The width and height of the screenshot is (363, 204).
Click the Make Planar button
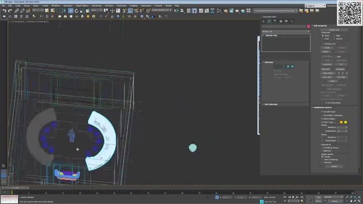click(x=328, y=73)
